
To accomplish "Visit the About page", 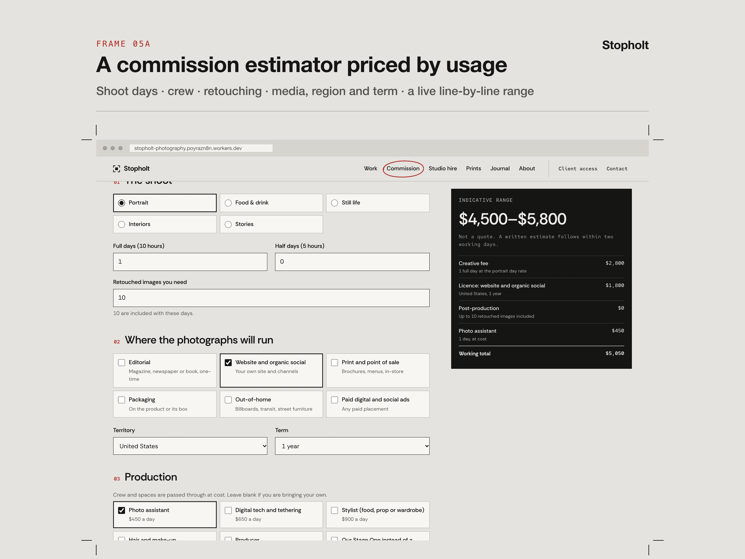I will pos(527,168).
